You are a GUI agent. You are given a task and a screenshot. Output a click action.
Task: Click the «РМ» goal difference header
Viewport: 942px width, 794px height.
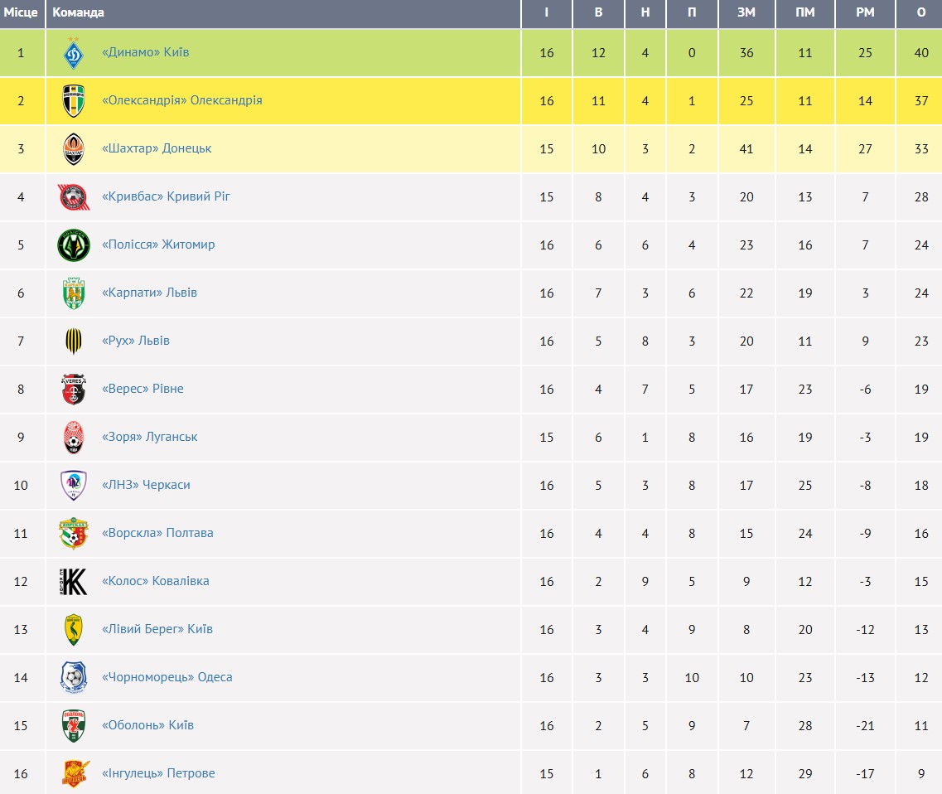coord(865,12)
